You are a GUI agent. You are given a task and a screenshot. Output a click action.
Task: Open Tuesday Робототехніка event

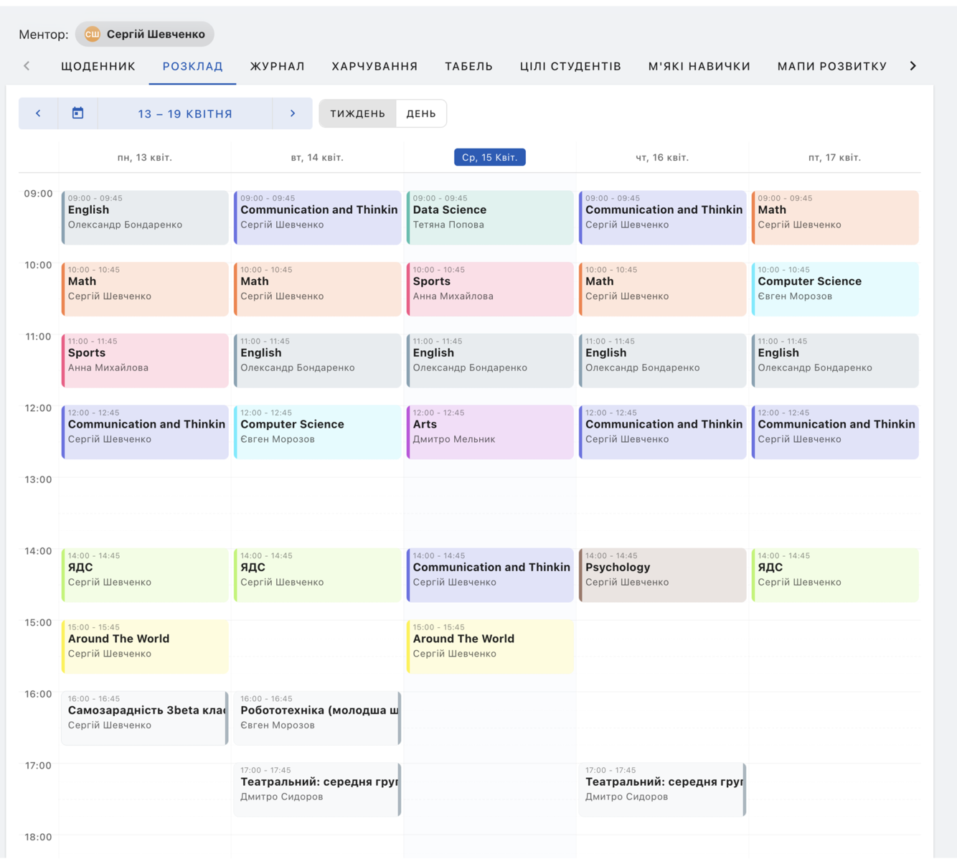click(x=317, y=718)
